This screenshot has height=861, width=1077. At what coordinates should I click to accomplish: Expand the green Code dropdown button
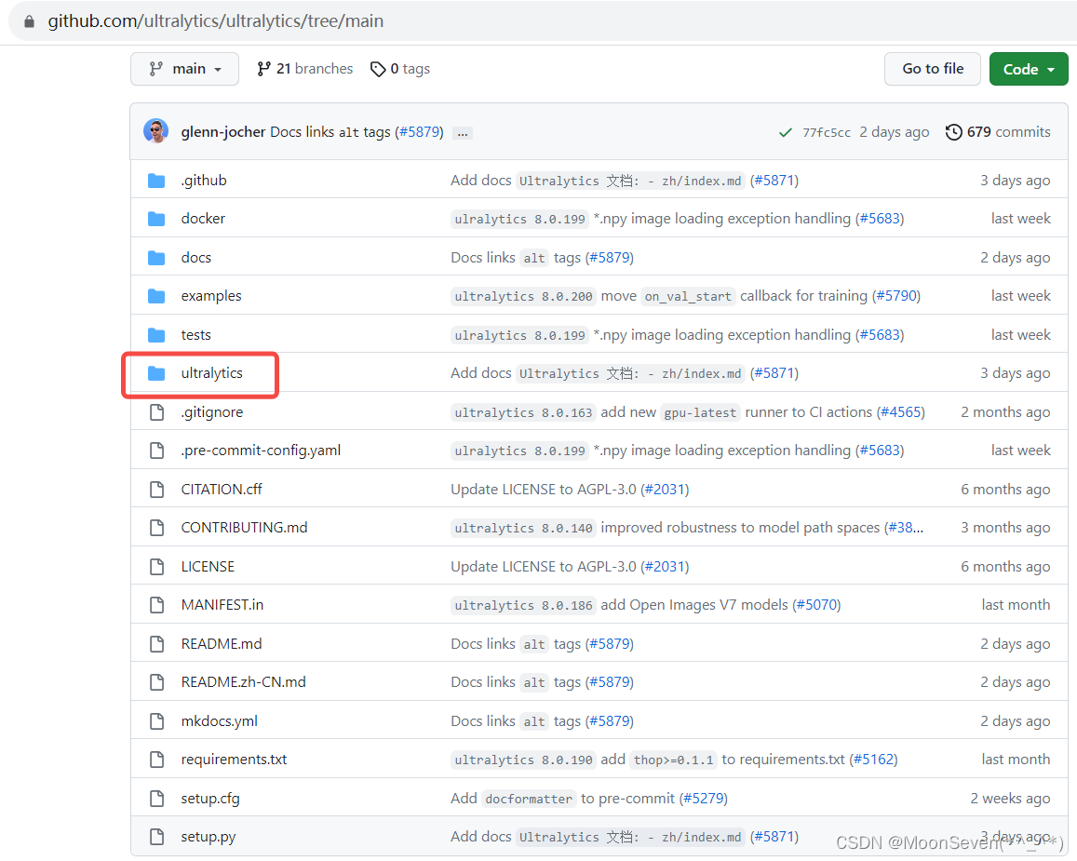click(1029, 69)
